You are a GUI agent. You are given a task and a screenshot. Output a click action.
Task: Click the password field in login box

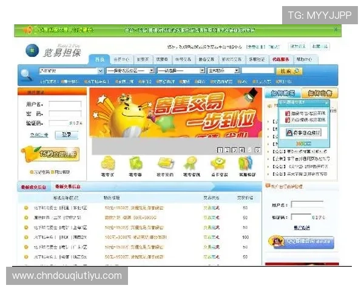pyautogui.click(x=65, y=113)
